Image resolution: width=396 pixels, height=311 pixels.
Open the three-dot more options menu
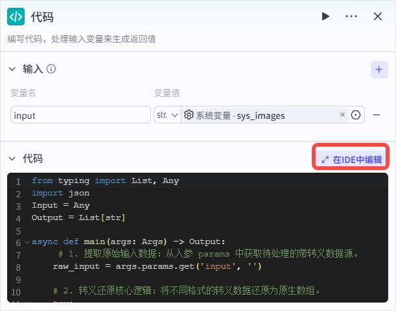pyautogui.click(x=351, y=16)
